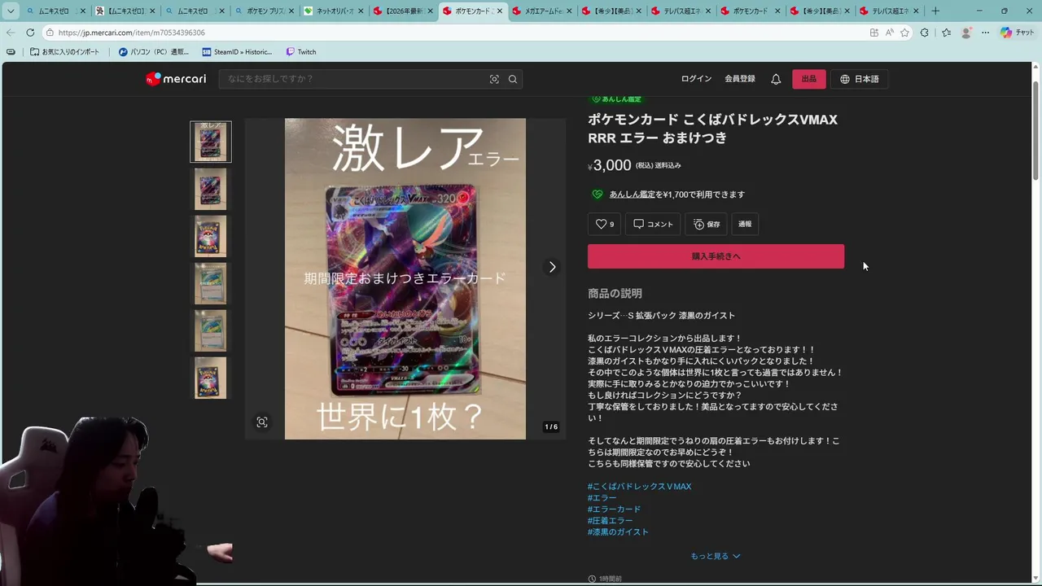
Task: Click 購入手続きへ purchase button
Action: (716, 256)
